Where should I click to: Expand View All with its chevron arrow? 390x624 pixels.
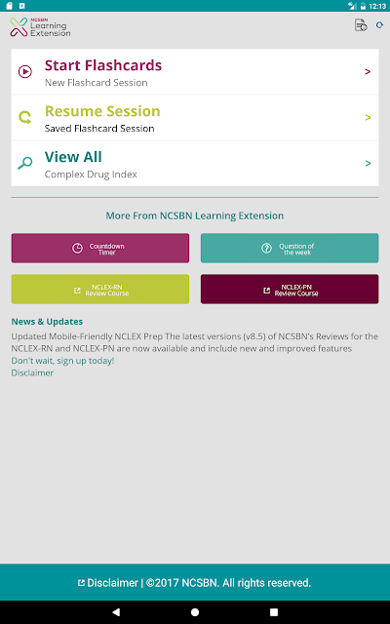[368, 163]
